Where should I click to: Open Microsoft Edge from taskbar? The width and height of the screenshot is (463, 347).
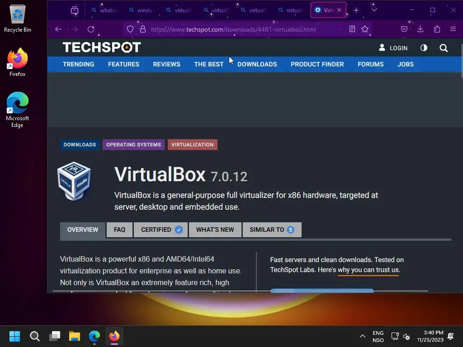[x=94, y=336]
